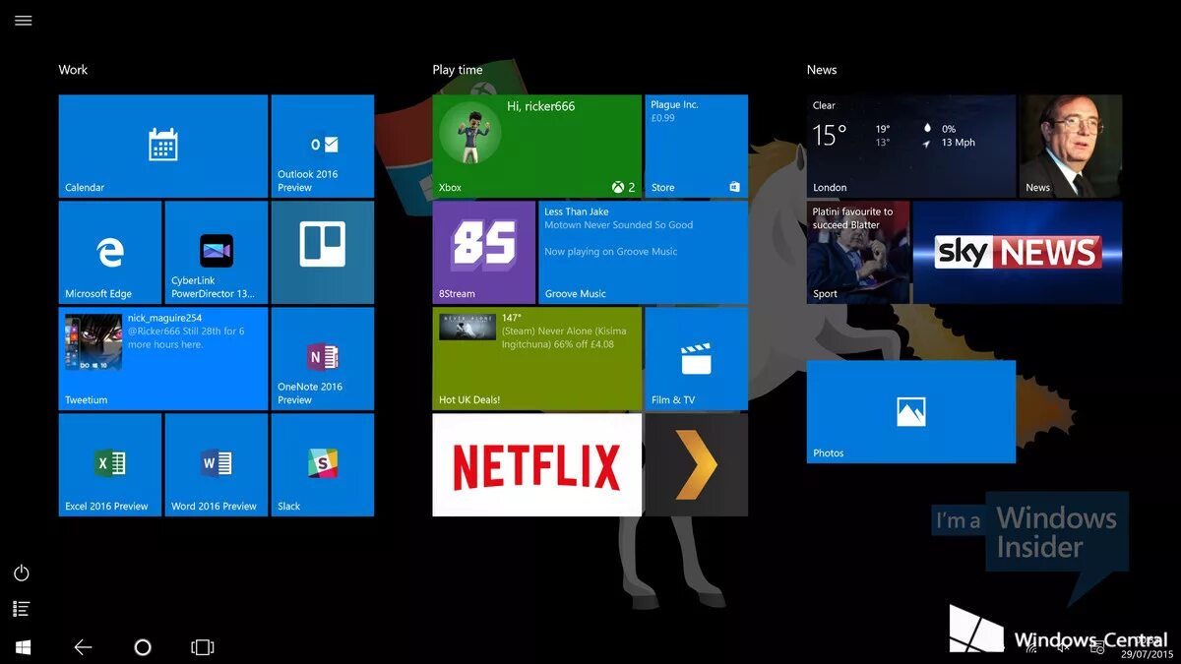Open the Sky News tile
This screenshot has width=1181, height=664.
[x=1017, y=252]
